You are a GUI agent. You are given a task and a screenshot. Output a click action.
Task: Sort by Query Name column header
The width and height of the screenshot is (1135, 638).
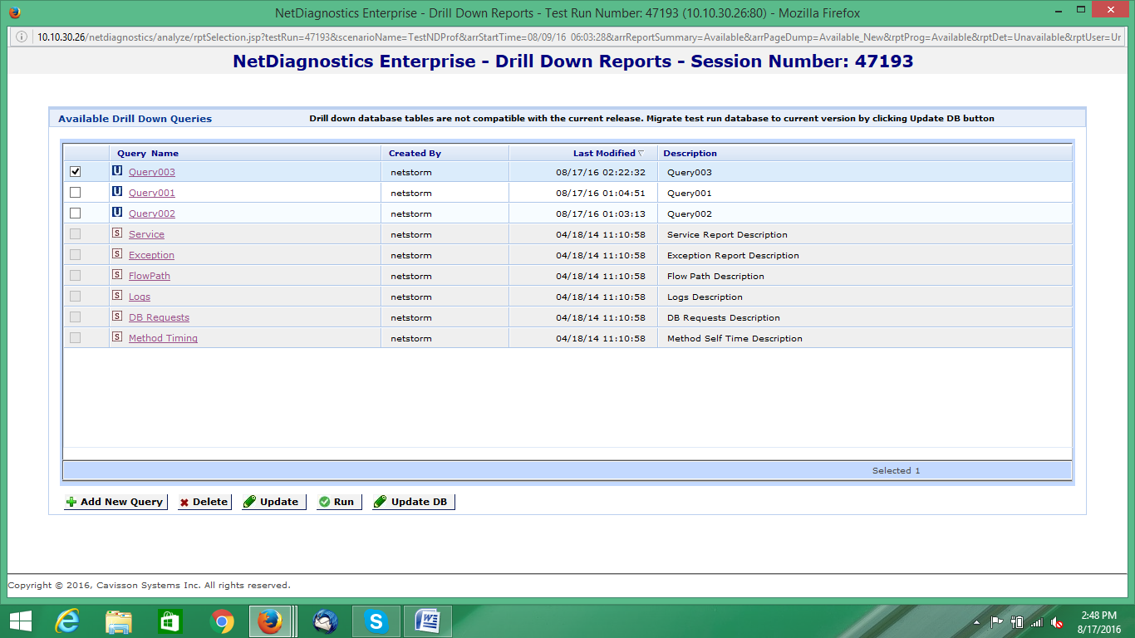[245, 153]
